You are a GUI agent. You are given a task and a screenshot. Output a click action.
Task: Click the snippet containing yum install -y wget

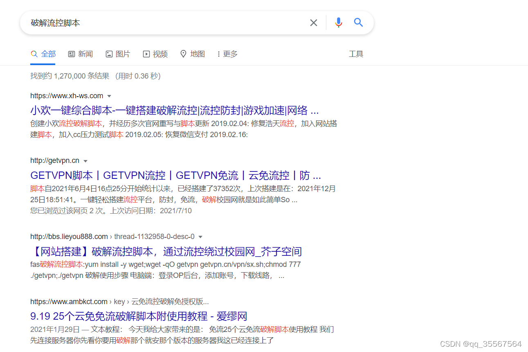pos(166,270)
